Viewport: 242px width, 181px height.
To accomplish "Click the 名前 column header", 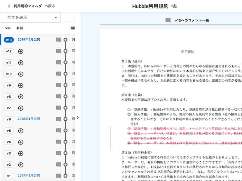I will [20, 28].
